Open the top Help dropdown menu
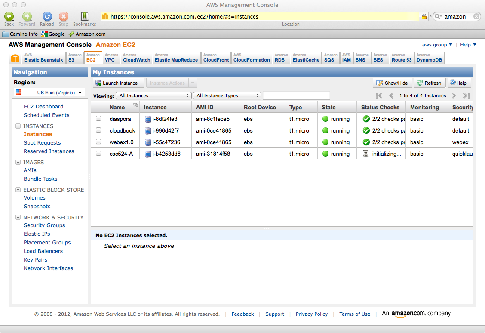This screenshot has height=333, width=485. [x=468, y=45]
